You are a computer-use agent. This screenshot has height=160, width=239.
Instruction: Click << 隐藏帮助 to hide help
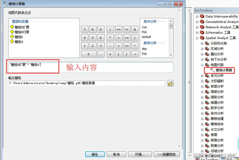(167, 154)
